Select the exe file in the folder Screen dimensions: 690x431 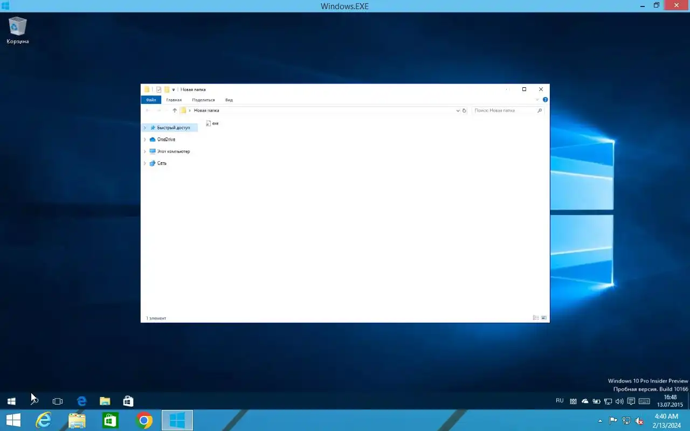[x=212, y=123]
